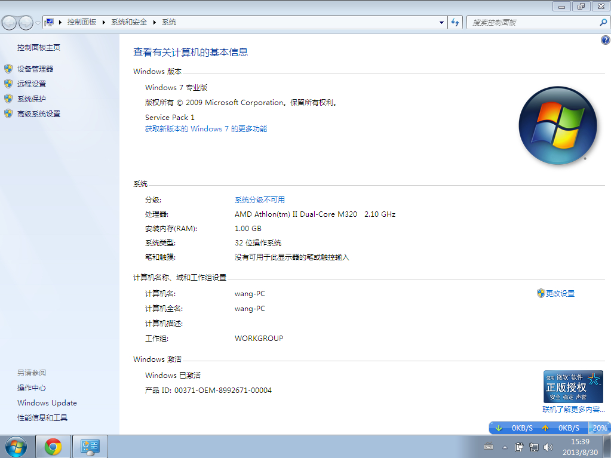Viewport: 611px width, 458px height.
Task: Click the Control Panel taskbar button
Action: coord(90,447)
